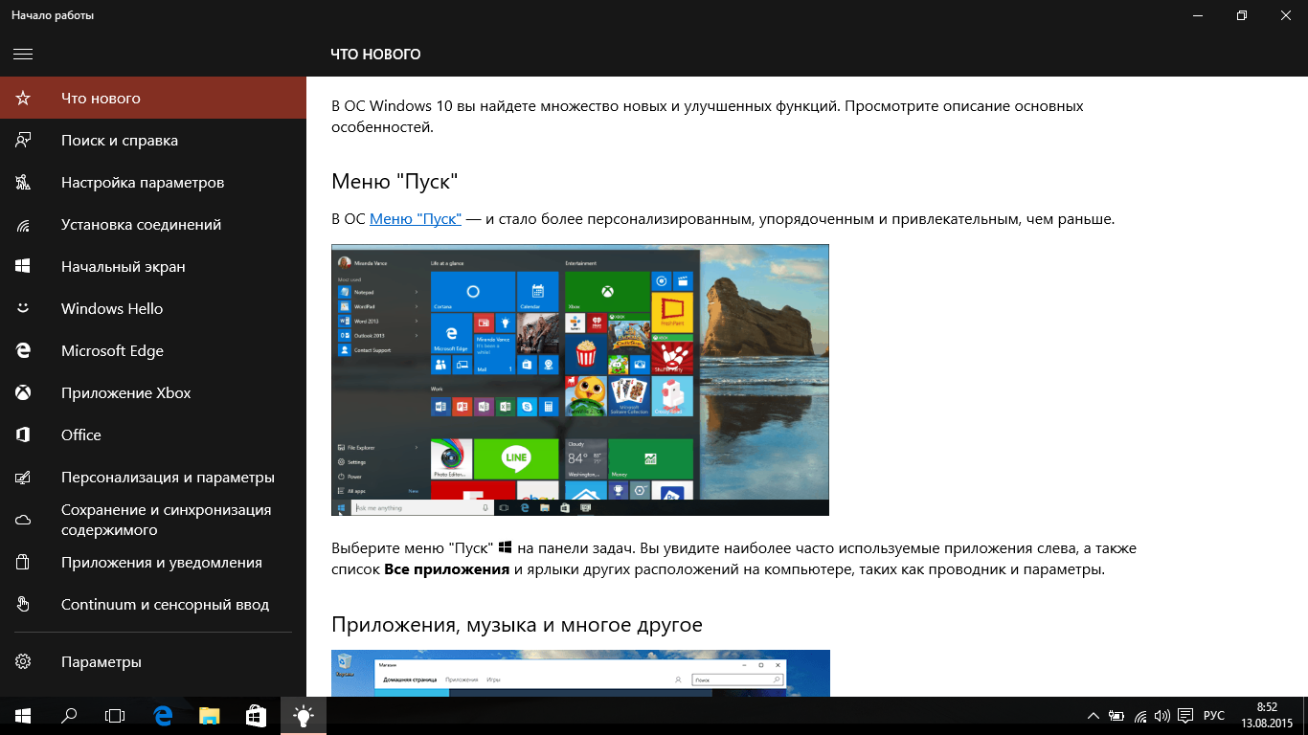Image resolution: width=1308 pixels, height=735 pixels.
Task: Select the bold Все приложения text
Action: (x=446, y=569)
